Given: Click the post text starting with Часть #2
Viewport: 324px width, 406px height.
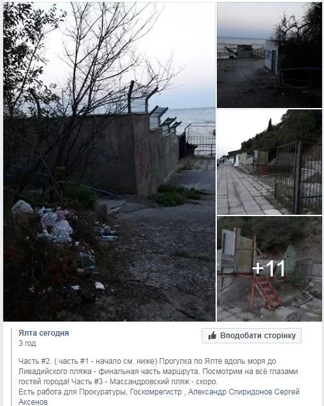Looking at the screenshot, I should 159,382.
